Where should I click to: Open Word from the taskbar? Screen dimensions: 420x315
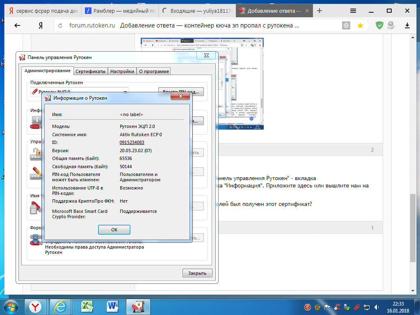click(x=112, y=306)
